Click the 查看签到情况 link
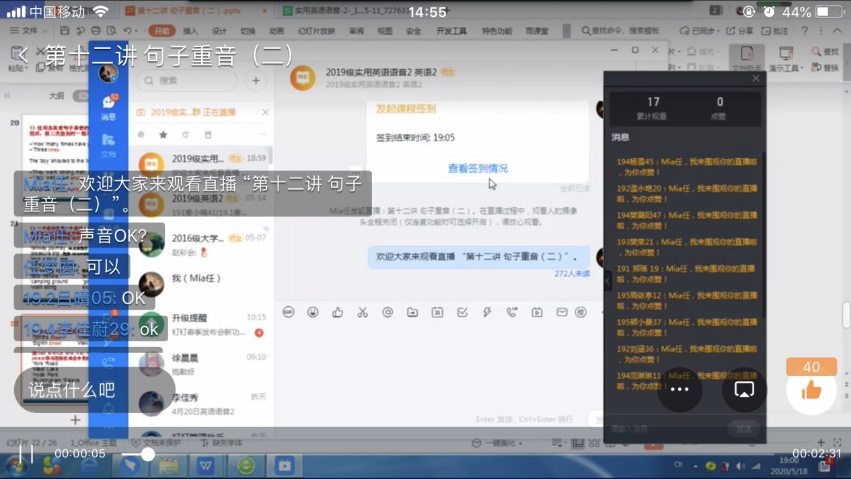The height and width of the screenshot is (479, 851). [x=478, y=168]
